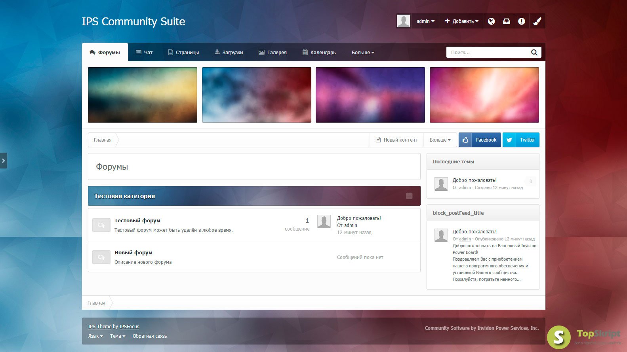Collapse the Тестовая категория category
The height and width of the screenshot is (352, 627).
coord(409,196)
